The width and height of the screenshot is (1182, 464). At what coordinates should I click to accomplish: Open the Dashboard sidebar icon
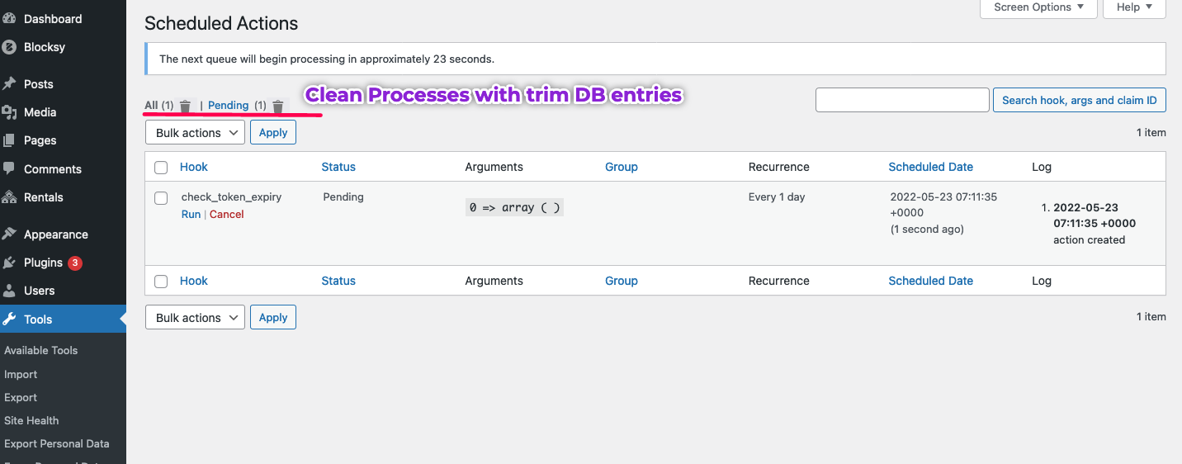[x=10, y=19]
